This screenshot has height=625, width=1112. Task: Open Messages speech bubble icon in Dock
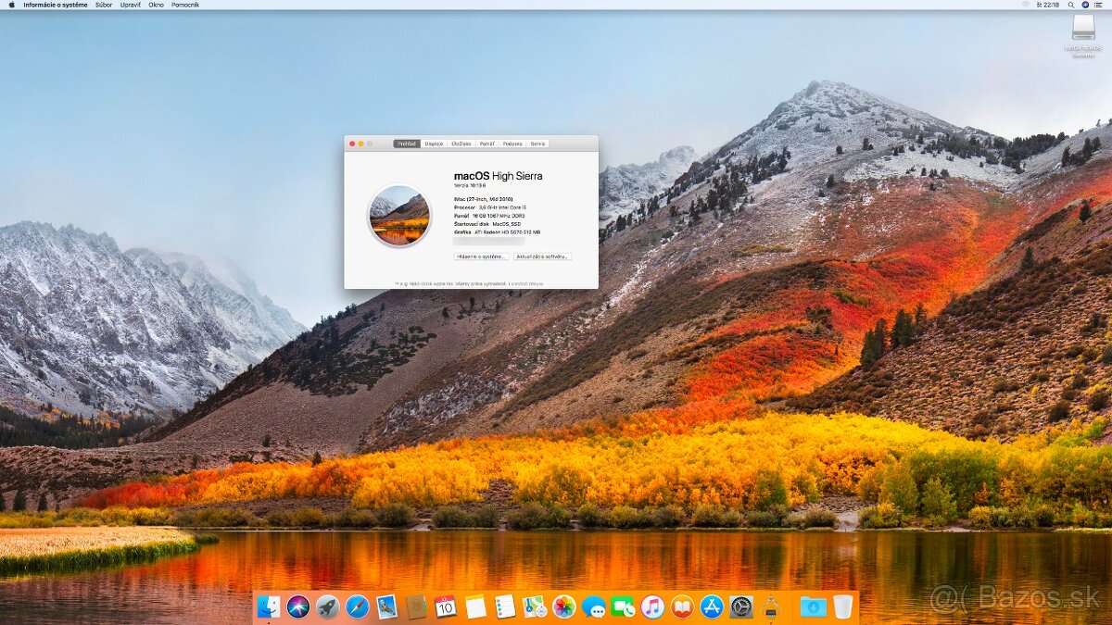pos(593,606)
